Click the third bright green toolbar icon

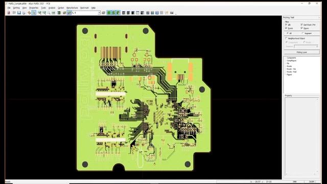tap(118, 13)
